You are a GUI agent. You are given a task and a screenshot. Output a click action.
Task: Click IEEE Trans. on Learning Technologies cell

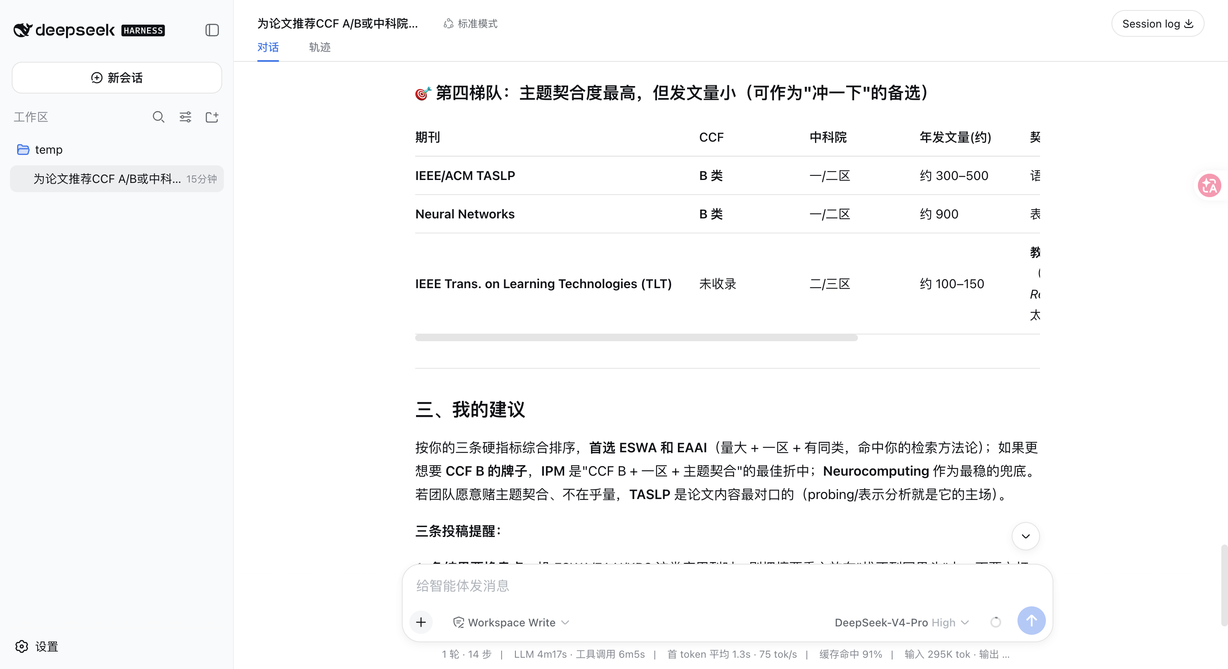(x=543, y=284)
